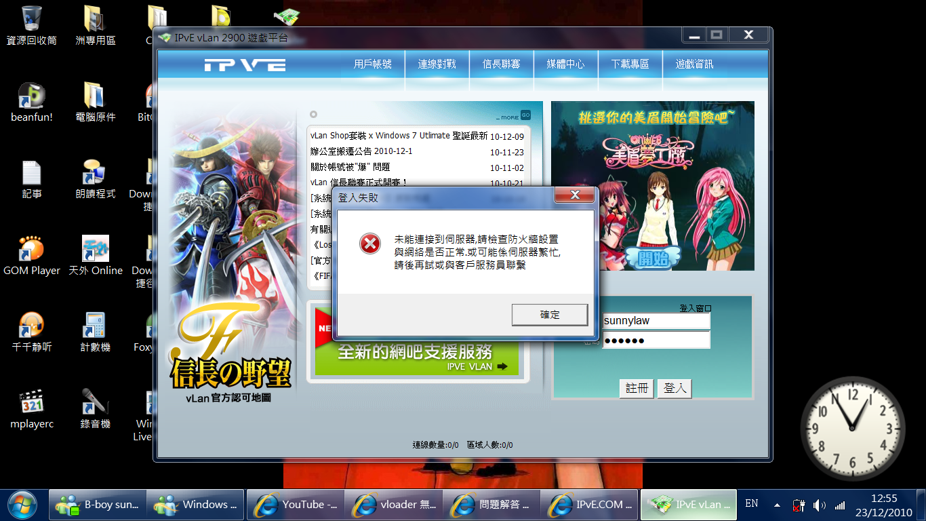
Task: Open the 計數機 calculator shortcut
Action: click(96, 332)
